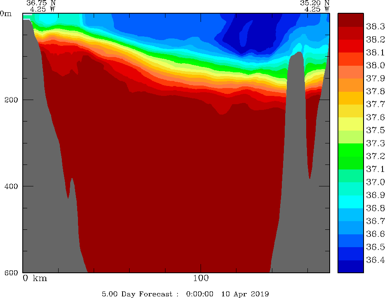Click the 4.25 W label under 35.20 N
Screen dimensions: 385x298
[317, 10]
